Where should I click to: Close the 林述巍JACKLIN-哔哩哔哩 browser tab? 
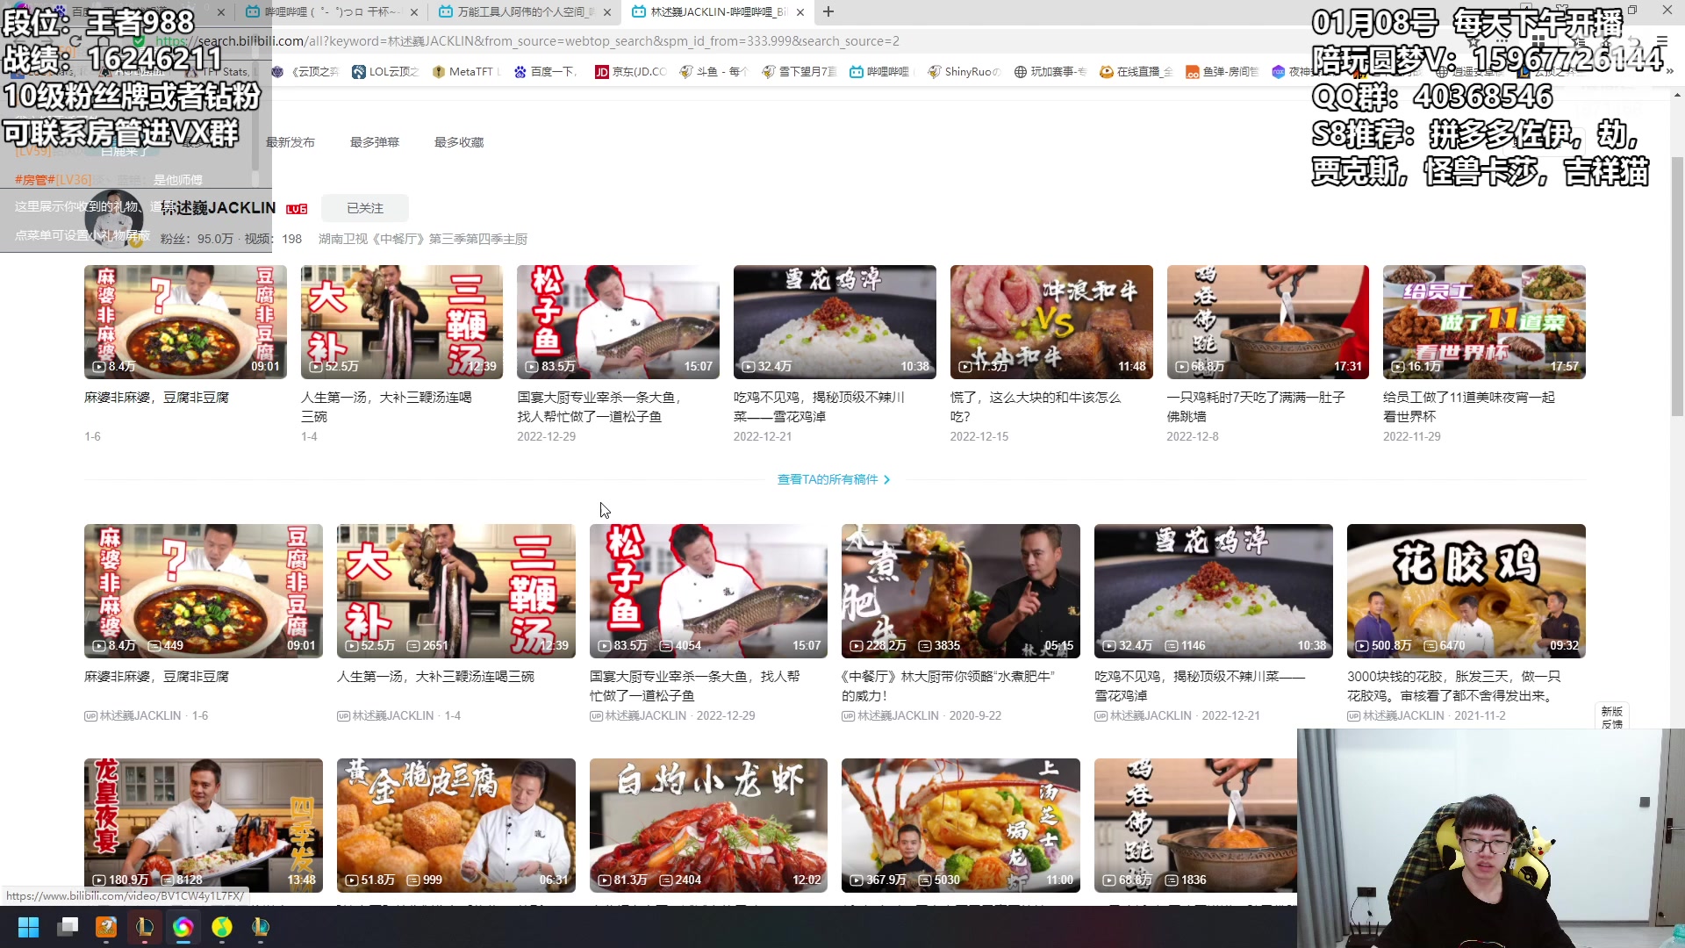pos(800,12)
